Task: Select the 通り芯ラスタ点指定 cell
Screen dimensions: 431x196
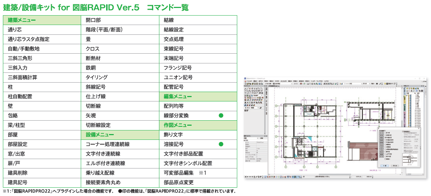Action: pos(42,39)
